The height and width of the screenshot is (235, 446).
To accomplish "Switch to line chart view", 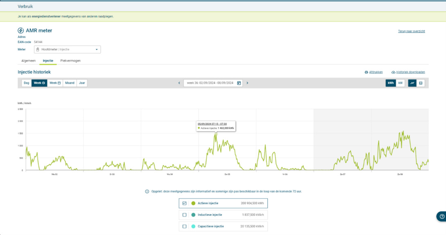I will click(412, 83).
